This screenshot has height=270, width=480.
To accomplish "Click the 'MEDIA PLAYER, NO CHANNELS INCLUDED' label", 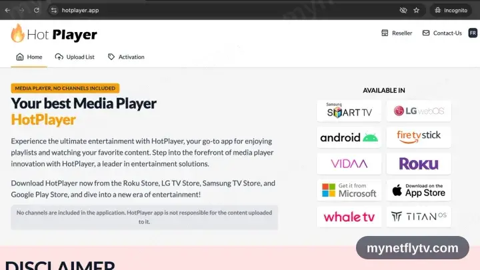I will point(65,88).
